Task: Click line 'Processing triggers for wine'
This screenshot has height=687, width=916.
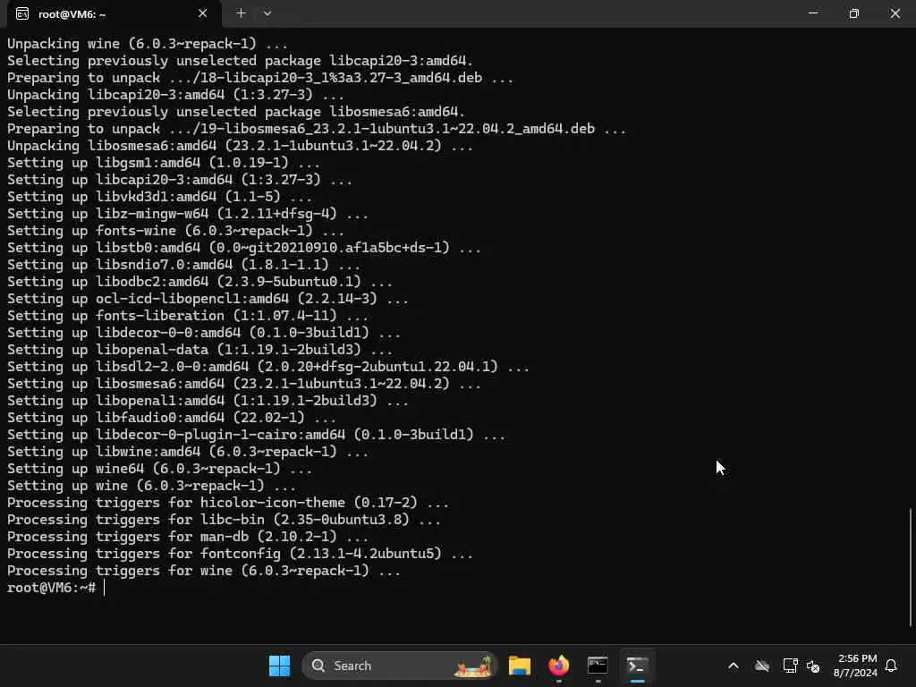Action: point(203,570)
